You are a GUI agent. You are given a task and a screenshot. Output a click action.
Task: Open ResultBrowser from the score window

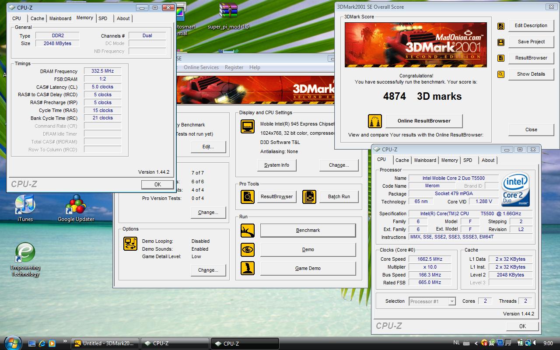tap(531, 58)
